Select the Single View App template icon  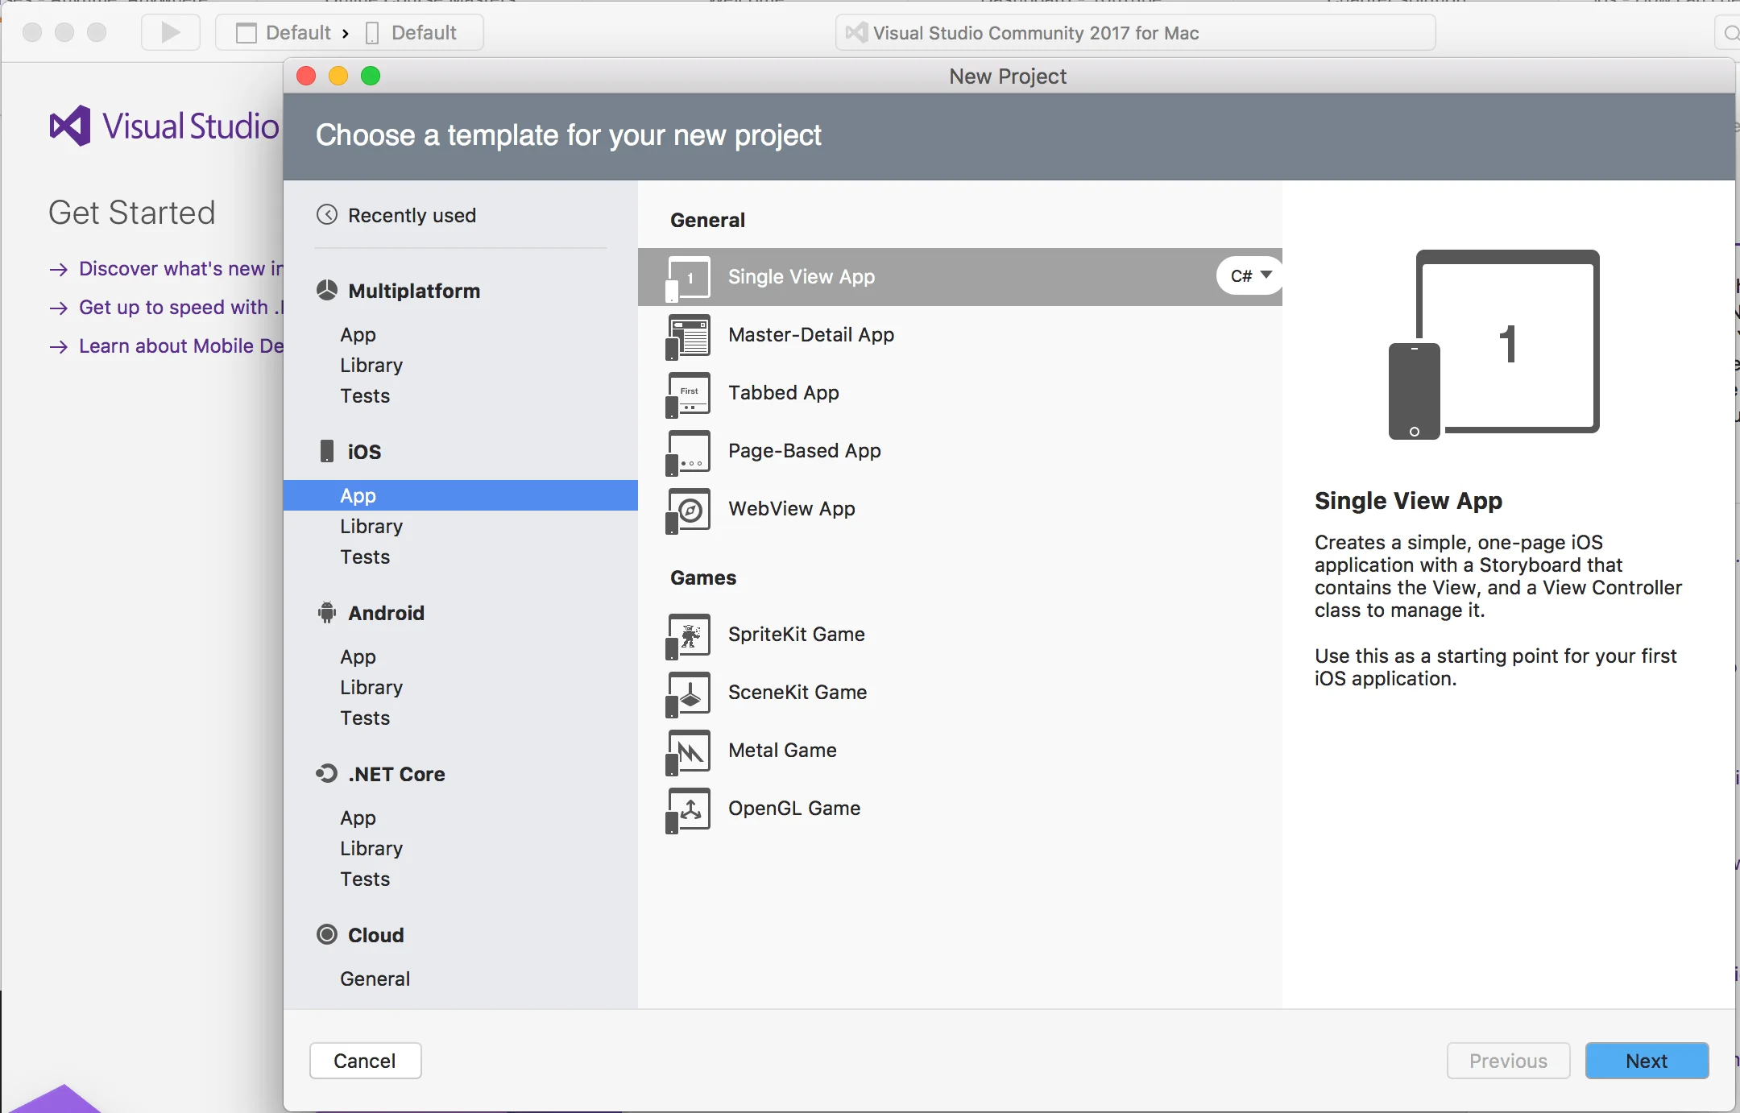pos(688,278)
